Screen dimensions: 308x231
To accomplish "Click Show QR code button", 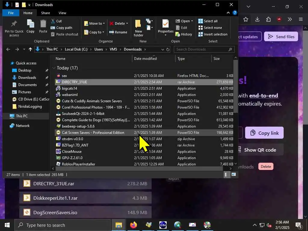I will (260, 150).
